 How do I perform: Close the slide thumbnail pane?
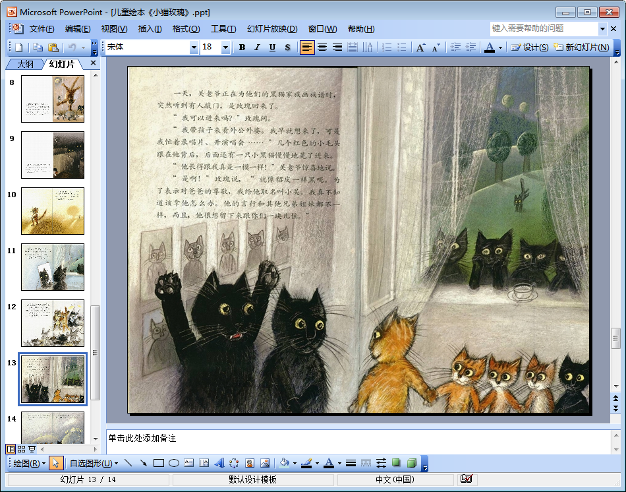coord(93,63)
